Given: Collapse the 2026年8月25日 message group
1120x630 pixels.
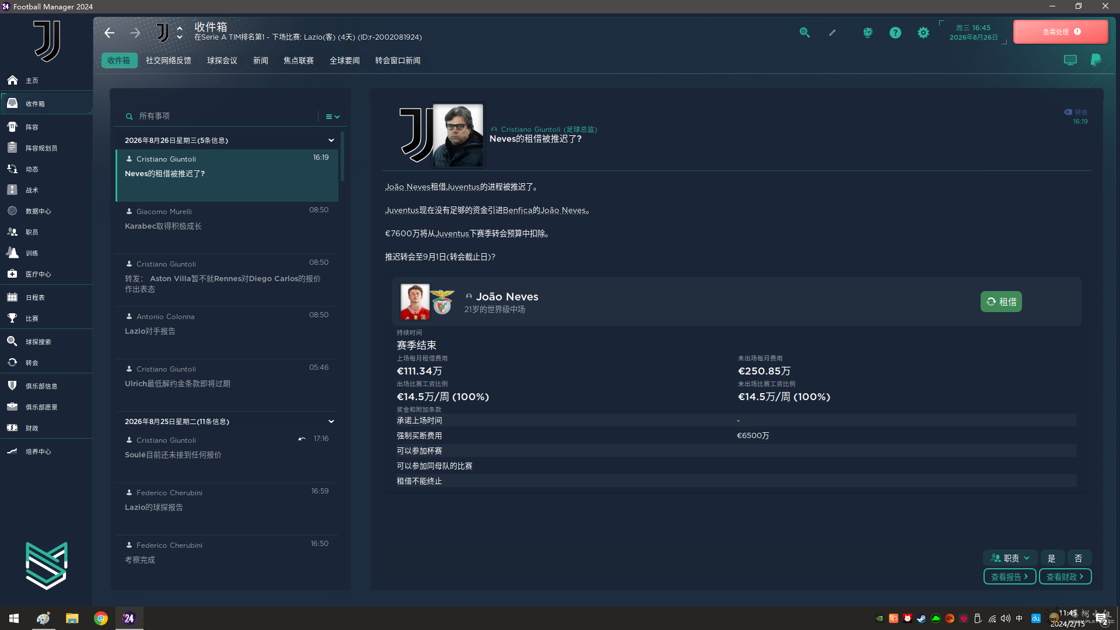Looking at the screenshot, I should [x=331, y=422].
